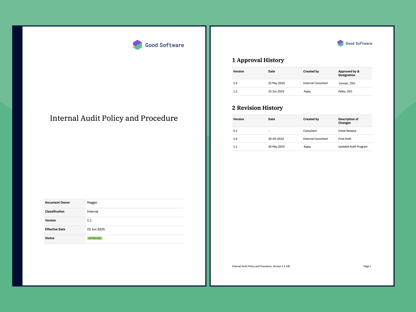
Task: Click the 'Pablo, CEO' approver cell
Action: pos(345,92)
